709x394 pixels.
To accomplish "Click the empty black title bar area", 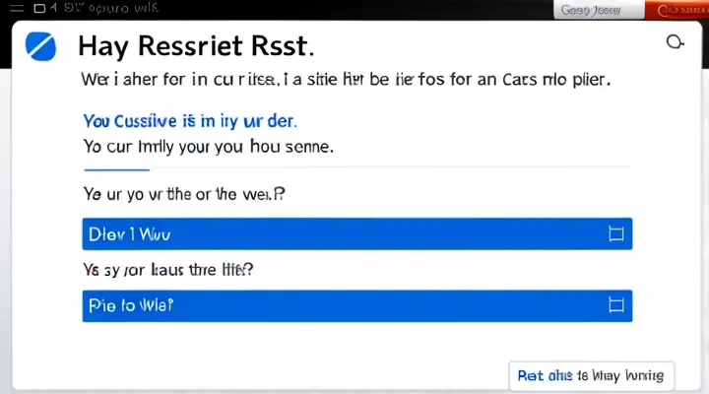I will [345, 9].
